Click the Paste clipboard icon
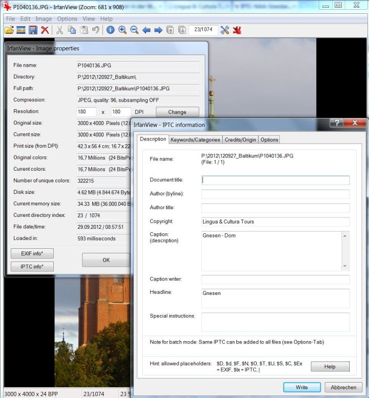 tap(84, 30)
